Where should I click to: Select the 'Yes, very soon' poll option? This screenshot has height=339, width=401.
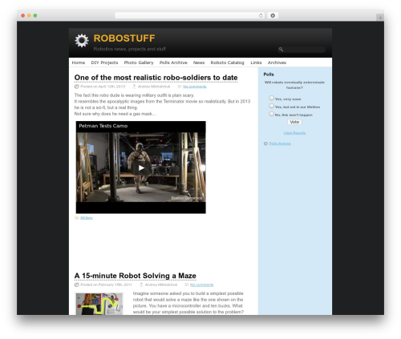click(271, 98)
